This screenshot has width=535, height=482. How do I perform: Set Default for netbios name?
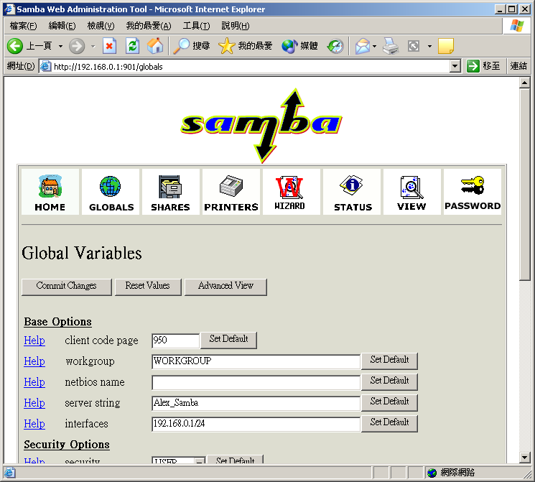tap(389, 381)
